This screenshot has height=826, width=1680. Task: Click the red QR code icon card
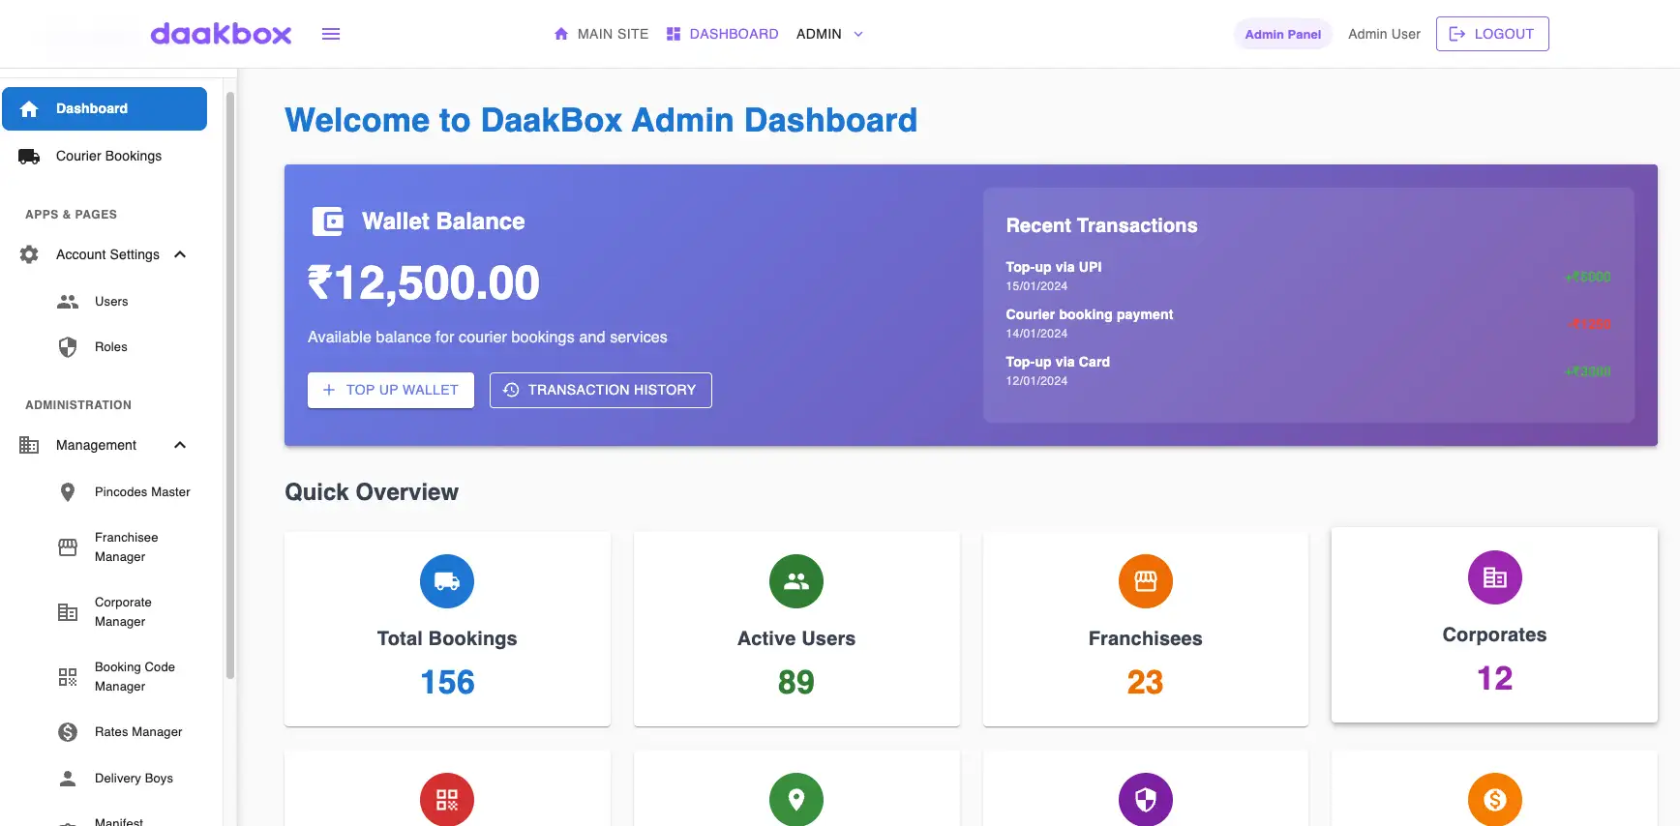click(447, 800)
